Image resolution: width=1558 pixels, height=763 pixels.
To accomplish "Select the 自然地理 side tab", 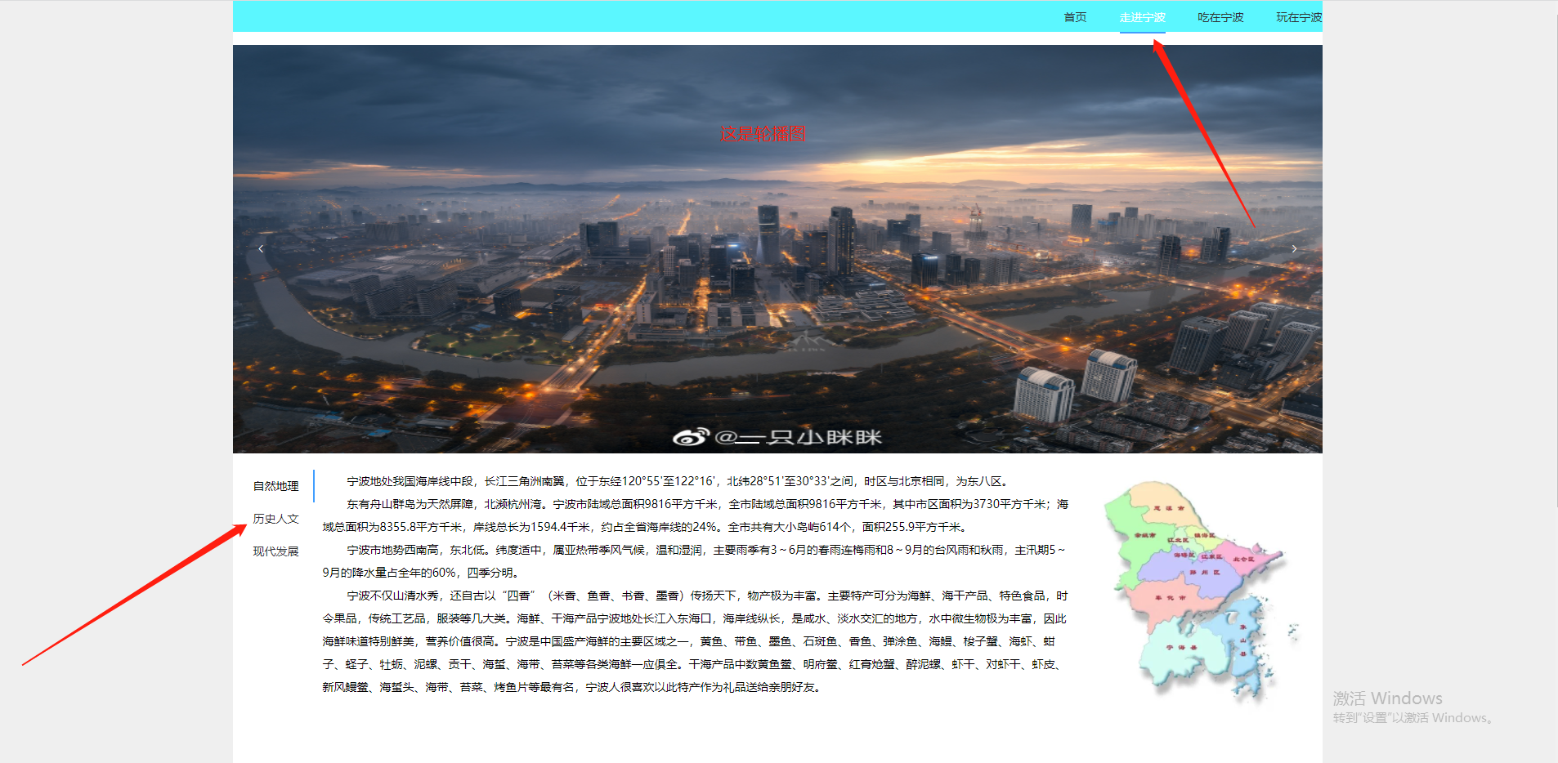I will point(275,486).
